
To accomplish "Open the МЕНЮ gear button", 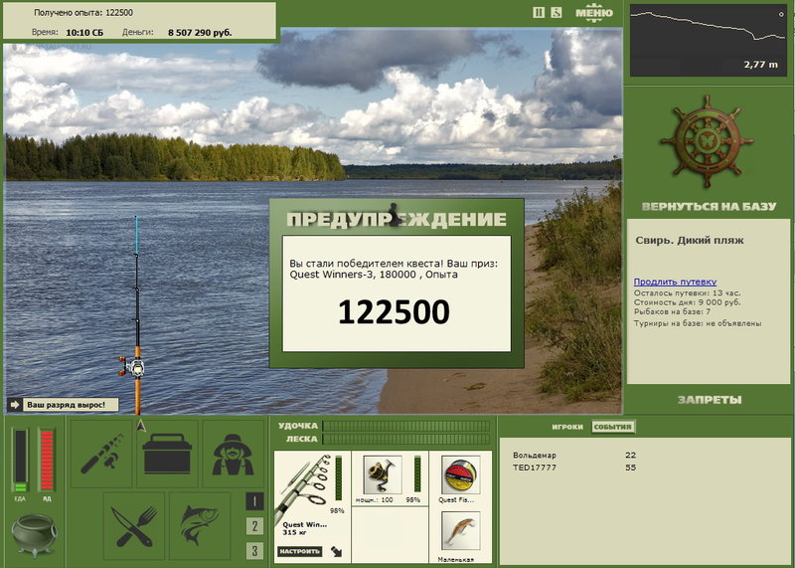I will pos(593,13).
